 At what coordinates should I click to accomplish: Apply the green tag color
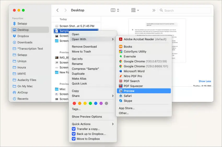click(90, 104)
